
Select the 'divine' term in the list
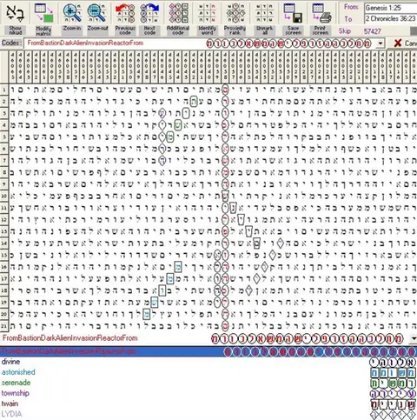(x=10, y=362)
